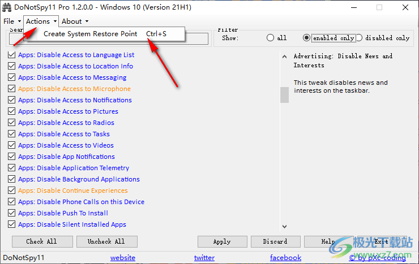Uncheck Disable Continue Experiences checkbox
Screen dimensions: 419x264
(x=11, y=191)
